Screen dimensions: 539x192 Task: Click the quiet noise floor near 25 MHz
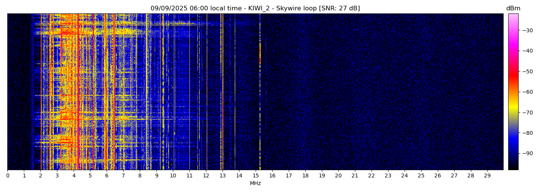click(421, 96)
